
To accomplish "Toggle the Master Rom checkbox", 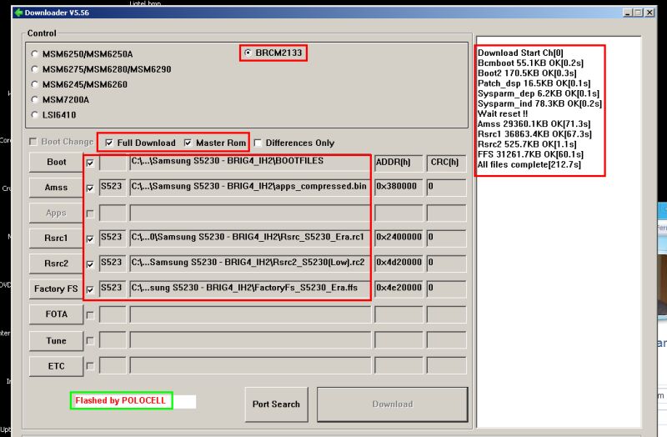I will (x=188, y=143).
